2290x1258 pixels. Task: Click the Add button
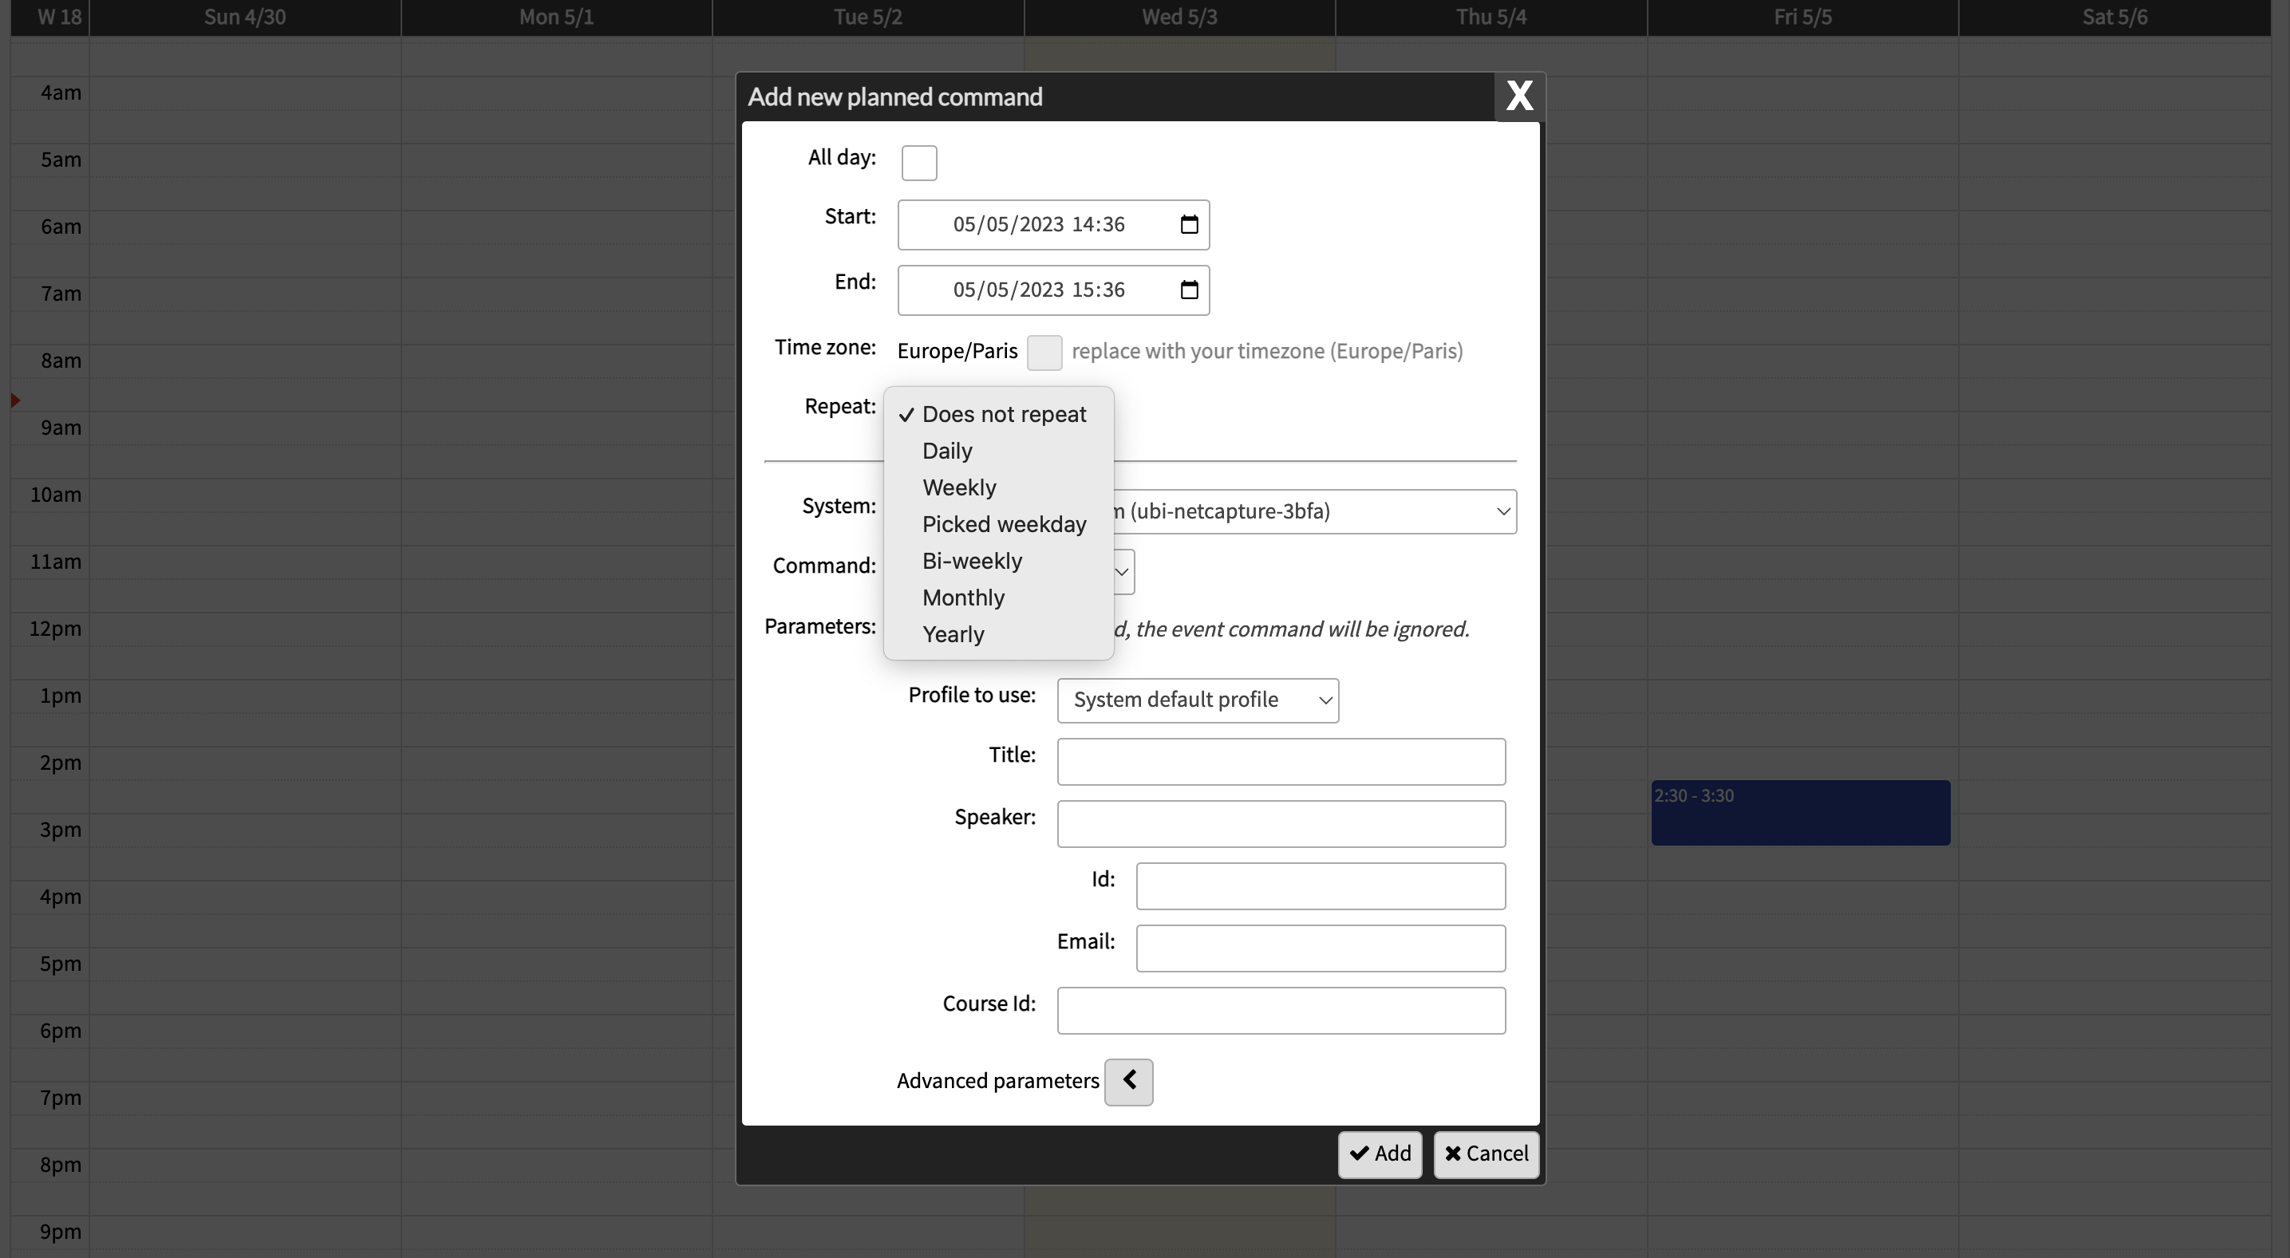(1380, 1154)
